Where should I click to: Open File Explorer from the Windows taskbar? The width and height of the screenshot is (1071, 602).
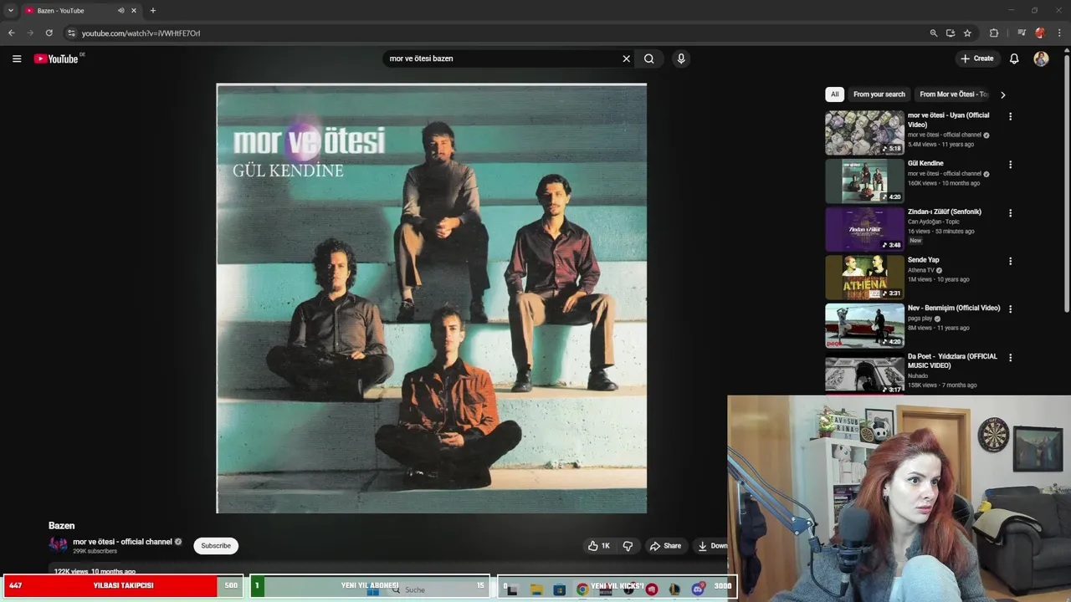tap(536, 589)
